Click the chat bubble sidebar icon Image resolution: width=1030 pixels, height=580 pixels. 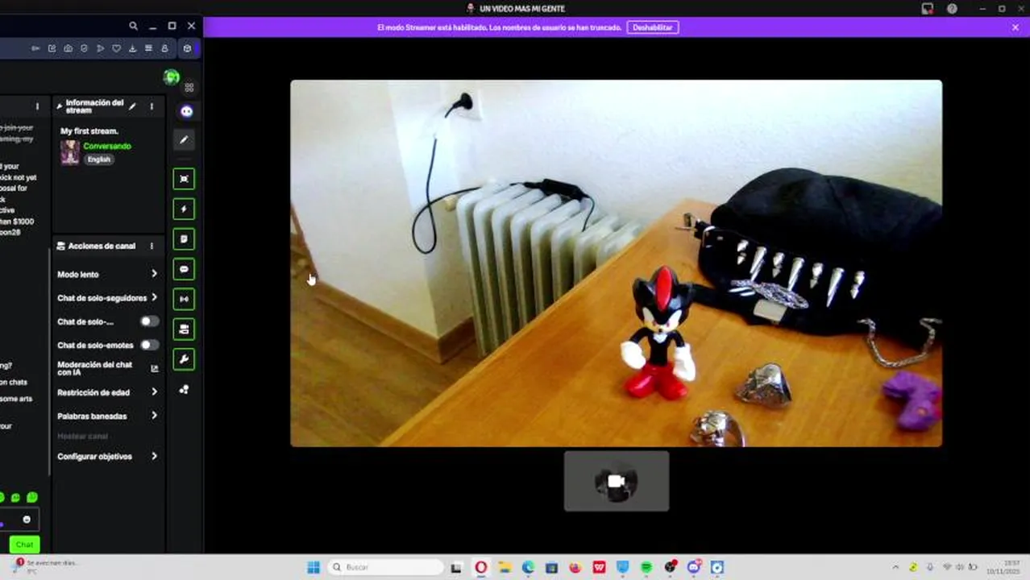point(184,269)
